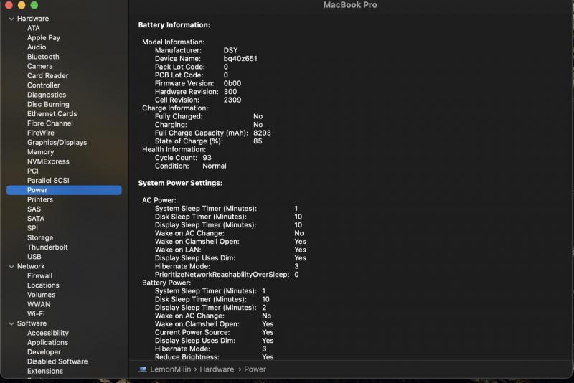Click the Battery Information heading
Image resolution: width=574 pixels, height=383 pixels.
point(174,25)
